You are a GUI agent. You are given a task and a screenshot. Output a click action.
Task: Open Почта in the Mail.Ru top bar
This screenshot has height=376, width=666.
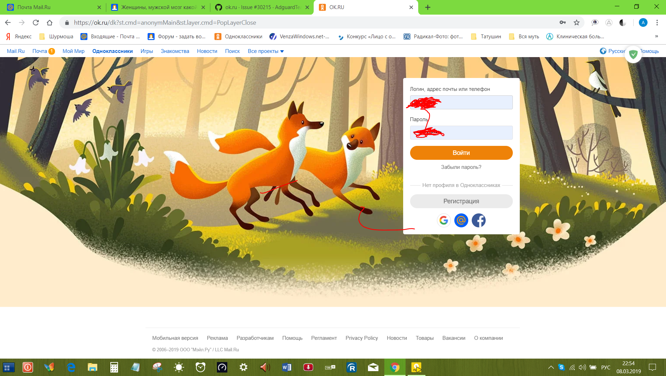tap(40, 51)
